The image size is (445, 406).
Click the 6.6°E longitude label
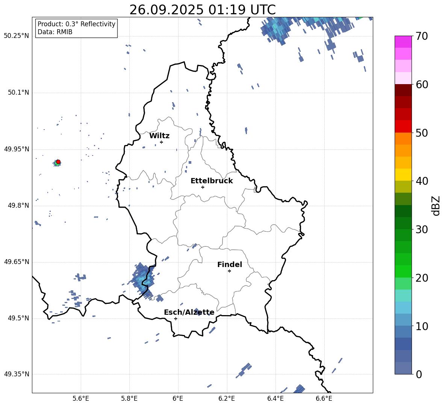[x=324, y=398]
